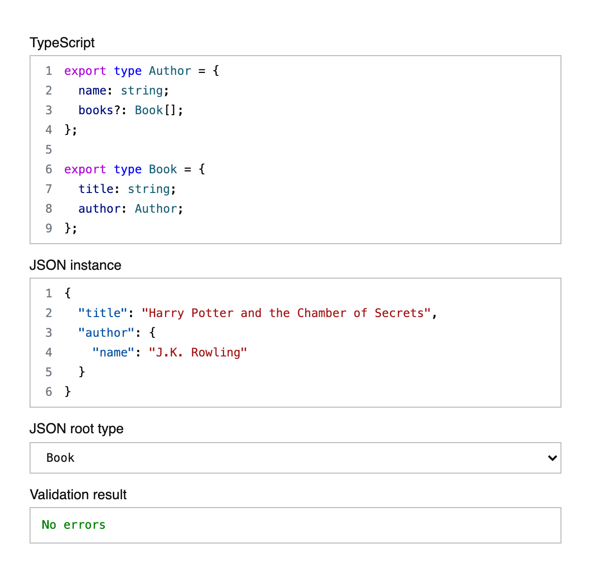The image size is (591, 577).
Task: Click line number 3 in the TypeScript editor
Action: pyautogui.click(x=48, y=110)
